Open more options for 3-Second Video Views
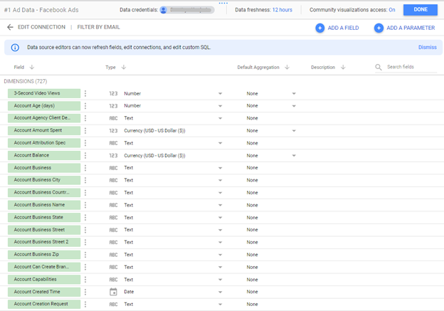The height and width of the screenshot is (311, 444). point(85,93)
